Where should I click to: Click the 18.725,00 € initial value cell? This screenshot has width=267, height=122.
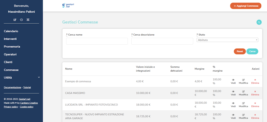143,116
